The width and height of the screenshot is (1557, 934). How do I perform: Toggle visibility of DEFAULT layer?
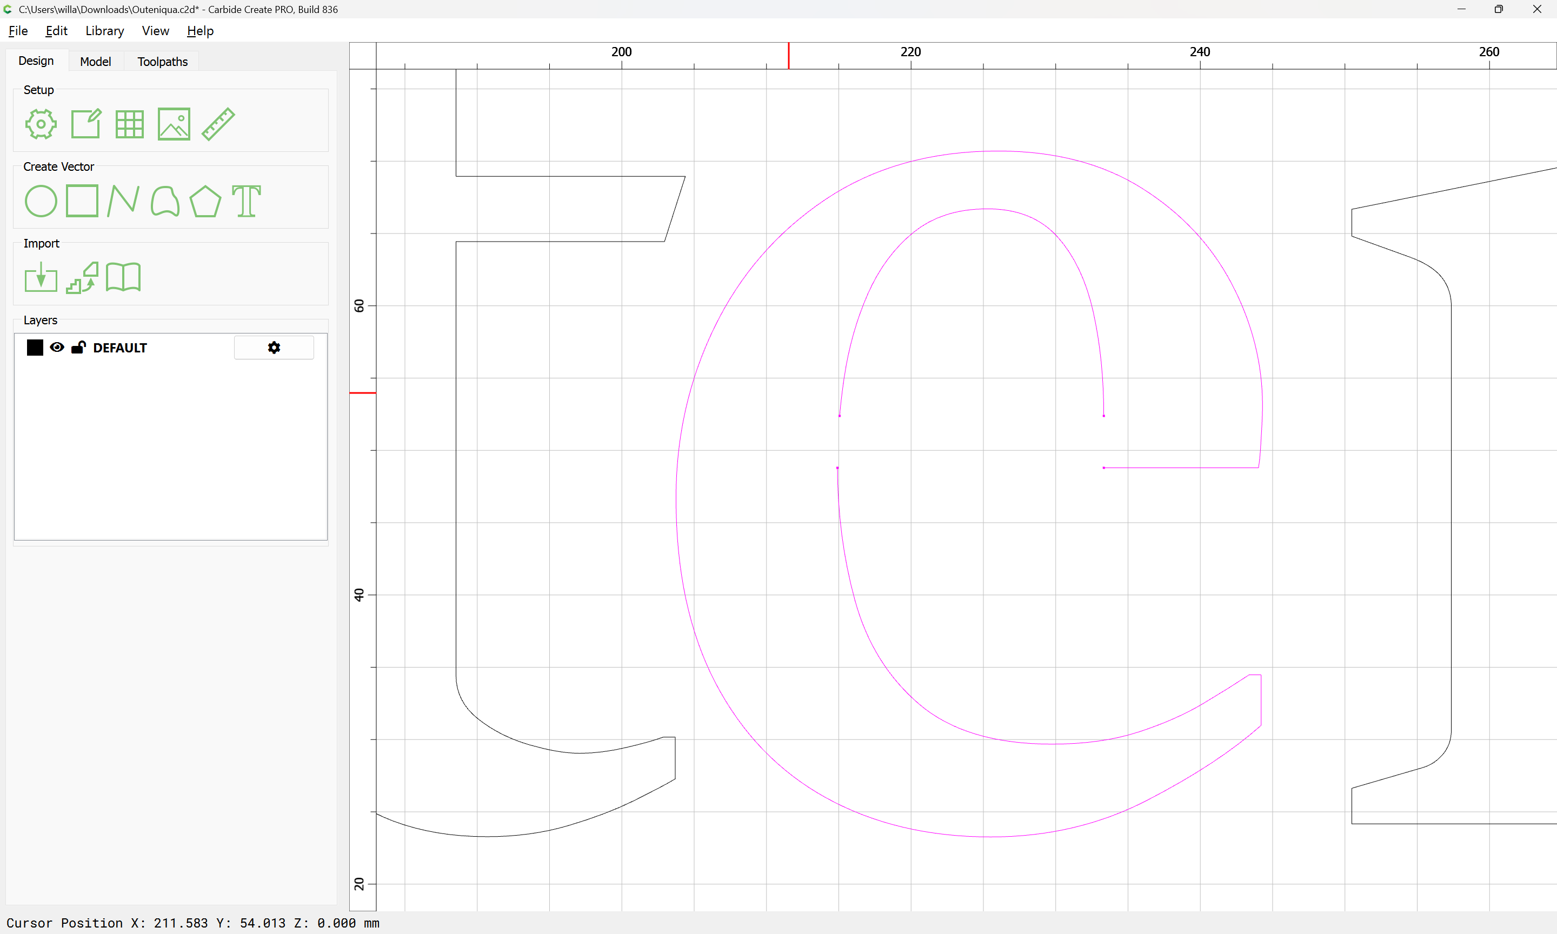[57, 348]
